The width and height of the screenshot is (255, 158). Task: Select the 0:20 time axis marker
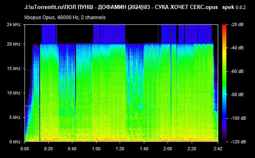tap(49, 149)
